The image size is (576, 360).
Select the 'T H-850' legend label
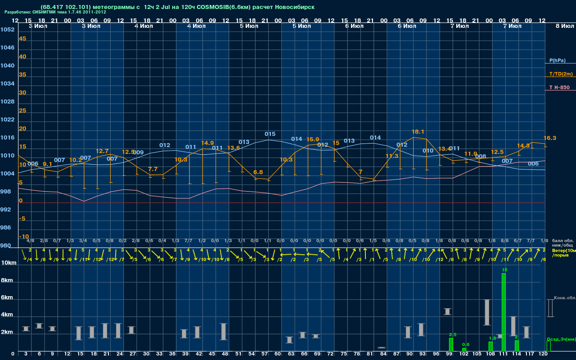point(558,87)
